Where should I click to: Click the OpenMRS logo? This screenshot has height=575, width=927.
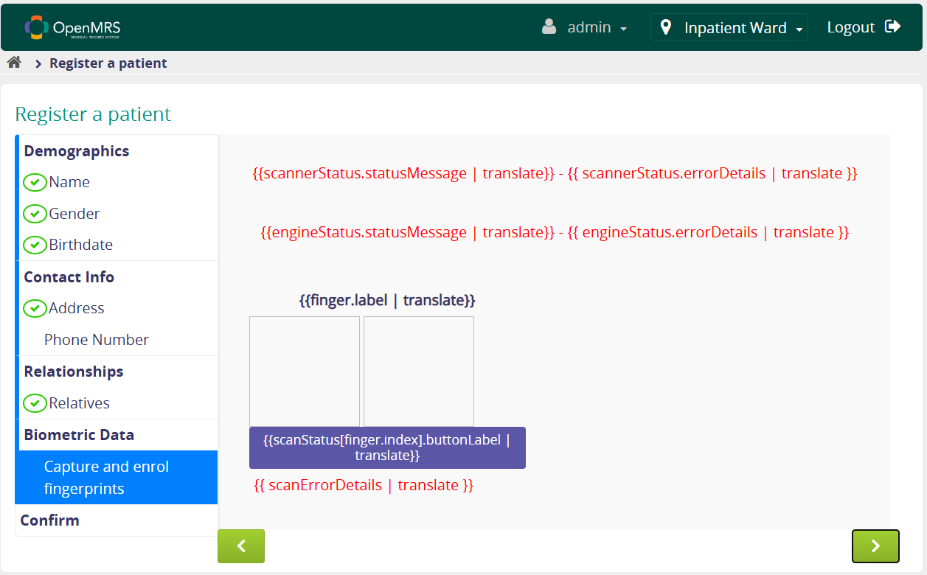pyautogui.click(x=72, y=28)
